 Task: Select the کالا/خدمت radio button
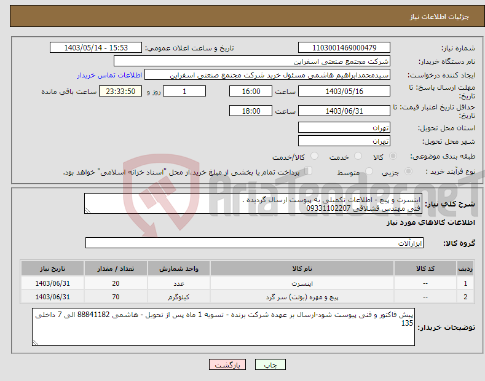[314, 156]
